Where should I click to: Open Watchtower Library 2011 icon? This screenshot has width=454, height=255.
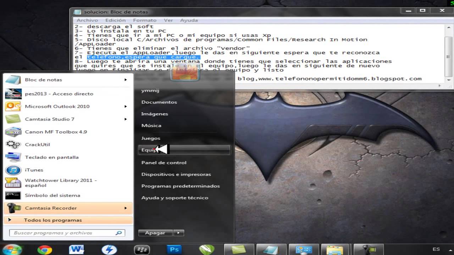tap(13, 183)
